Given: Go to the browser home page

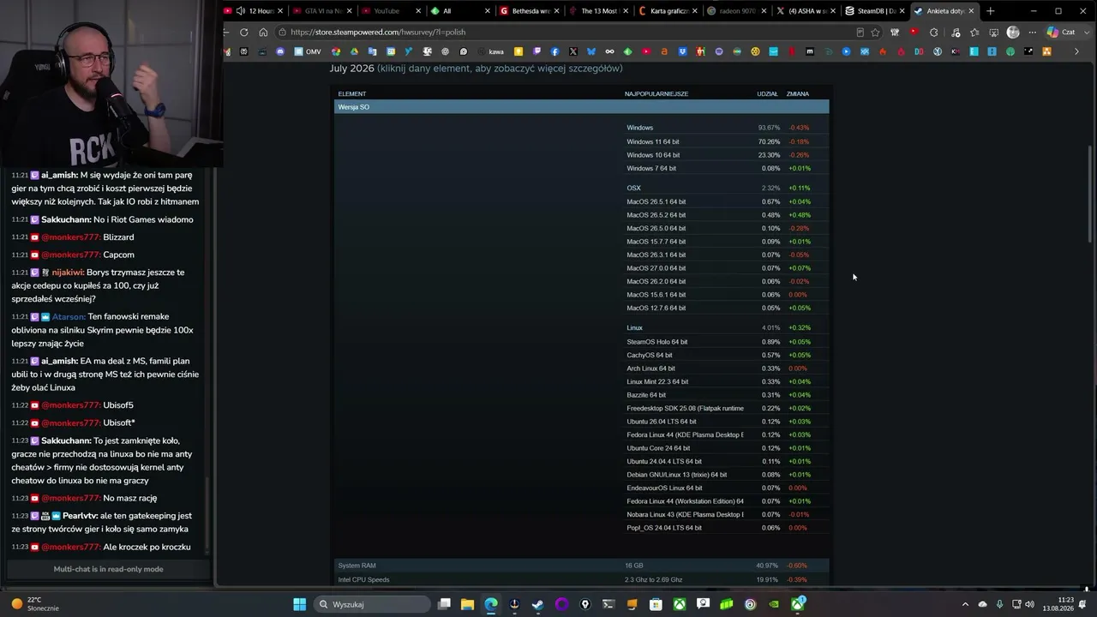Looking at the screenshot, I should coord(263,33).
